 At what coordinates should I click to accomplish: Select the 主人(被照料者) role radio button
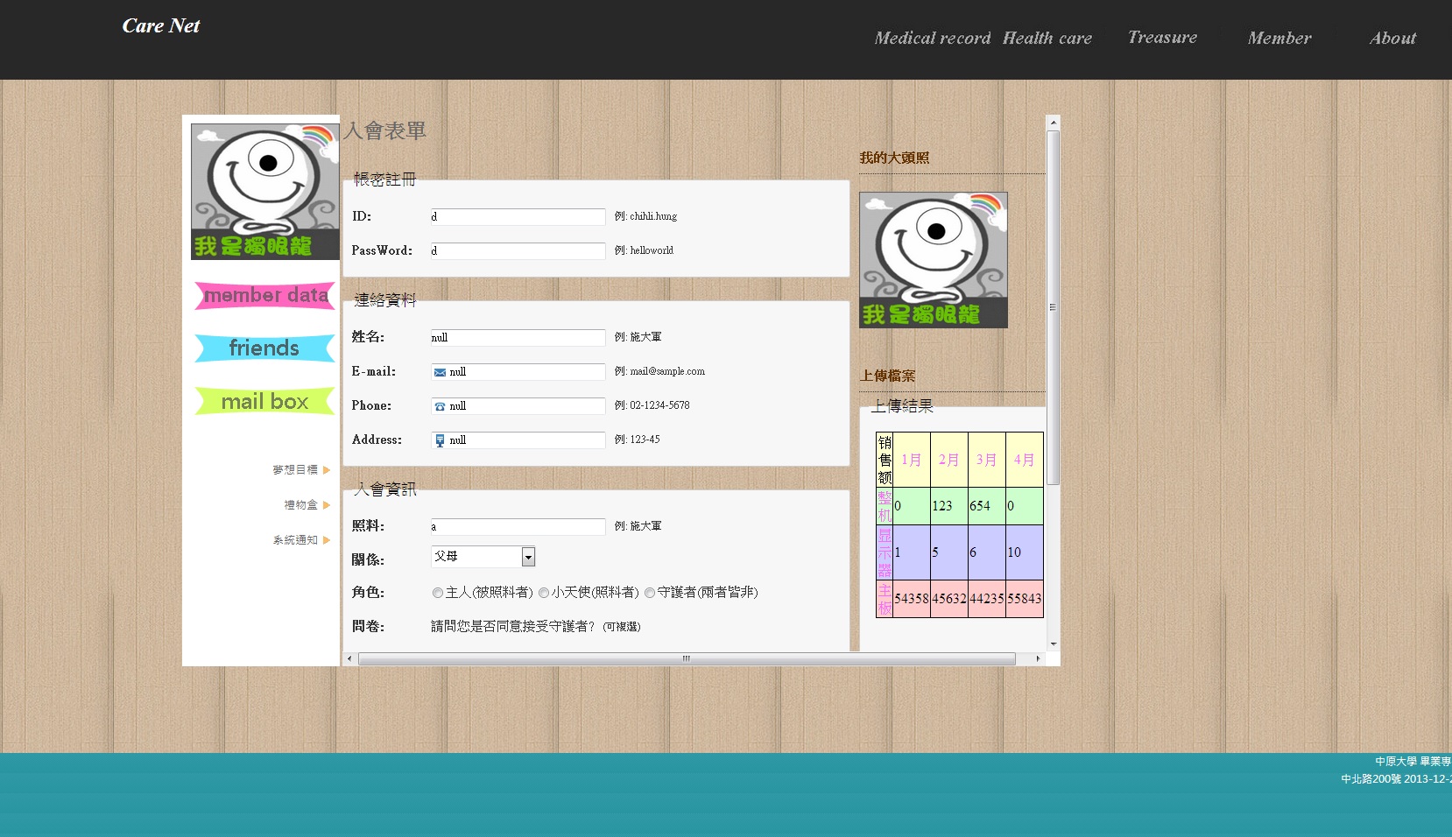coord(438,593)
